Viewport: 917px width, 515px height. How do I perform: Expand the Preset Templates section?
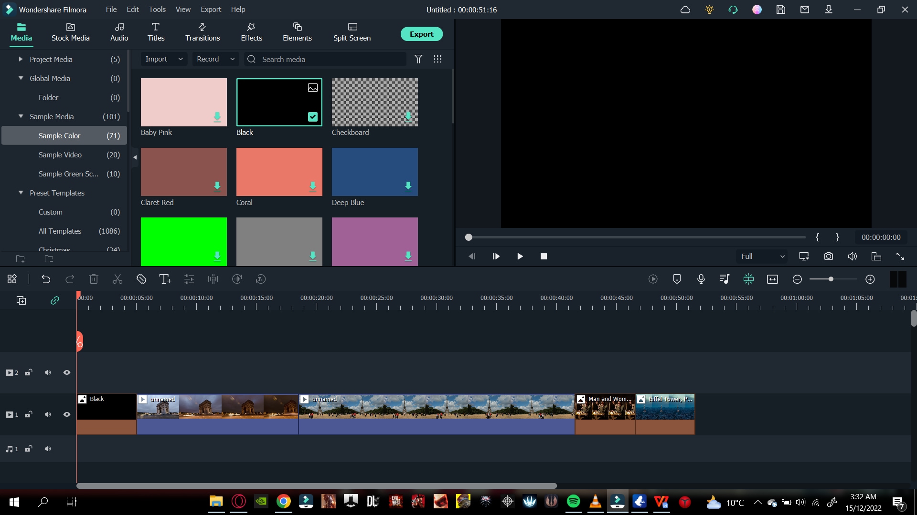[x=20, y=193]
